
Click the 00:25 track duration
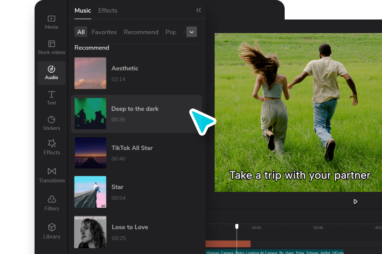click(x=119, y=238)
